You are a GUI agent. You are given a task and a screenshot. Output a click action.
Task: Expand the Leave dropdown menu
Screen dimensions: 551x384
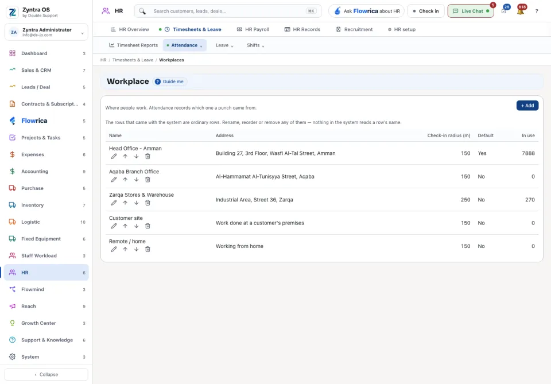[224, 45]
